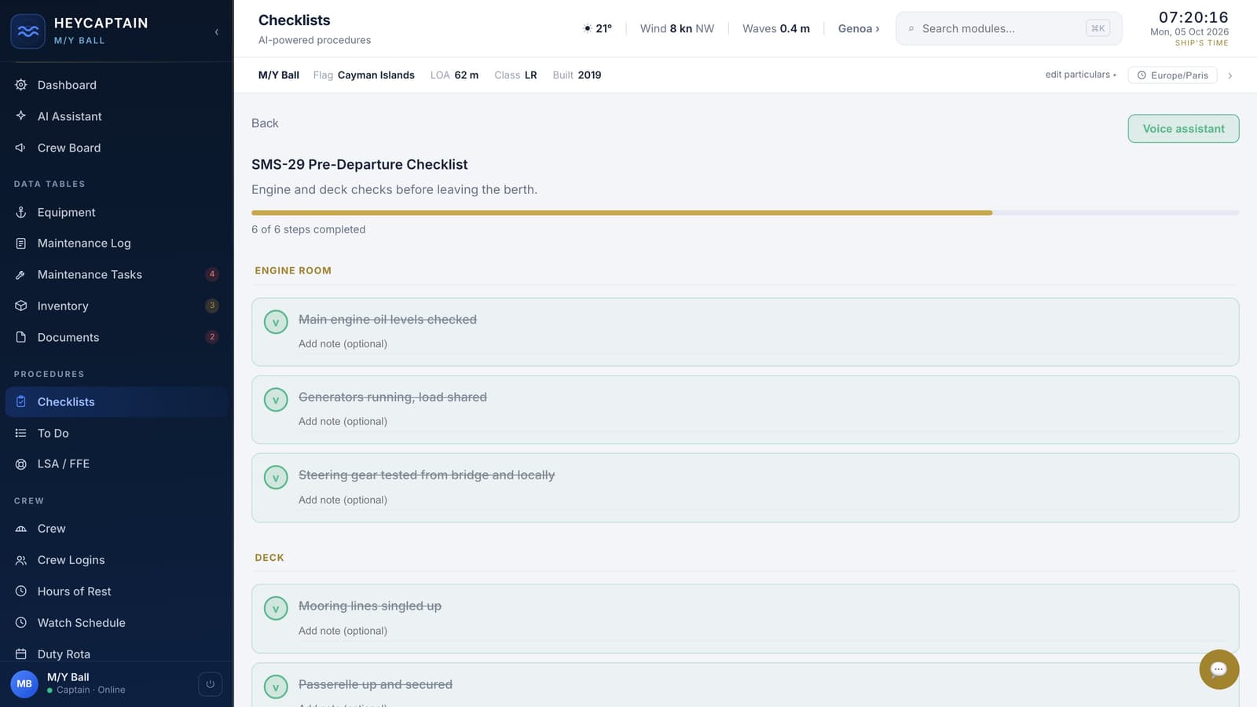Image resolution: width=1257 pixels, height=707 pixels.
Task: Click SMS-29 Pre-Departure Checklist title
Action: [360, 164]
